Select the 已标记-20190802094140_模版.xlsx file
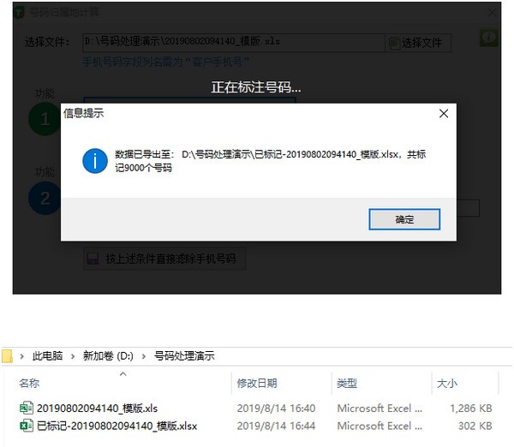The height and width of the screenshot is (447, 514). point(117,426)
